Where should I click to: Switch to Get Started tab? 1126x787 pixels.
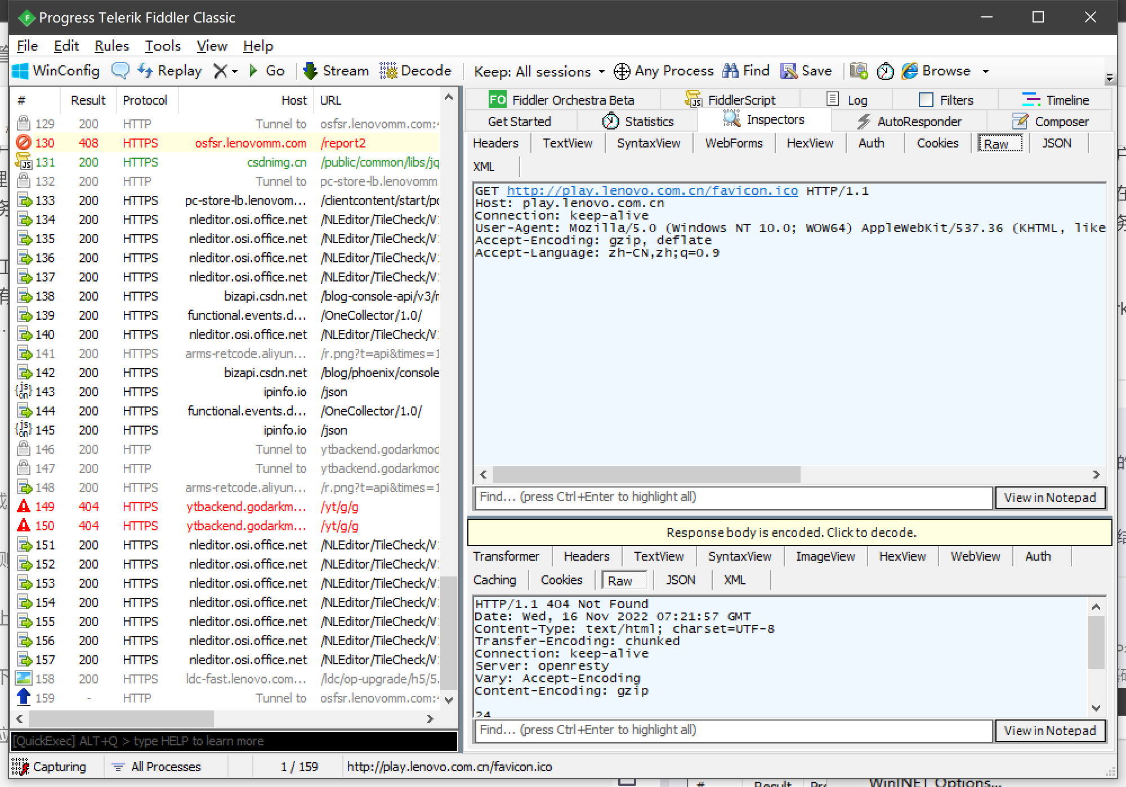click(x=519, y=122)
